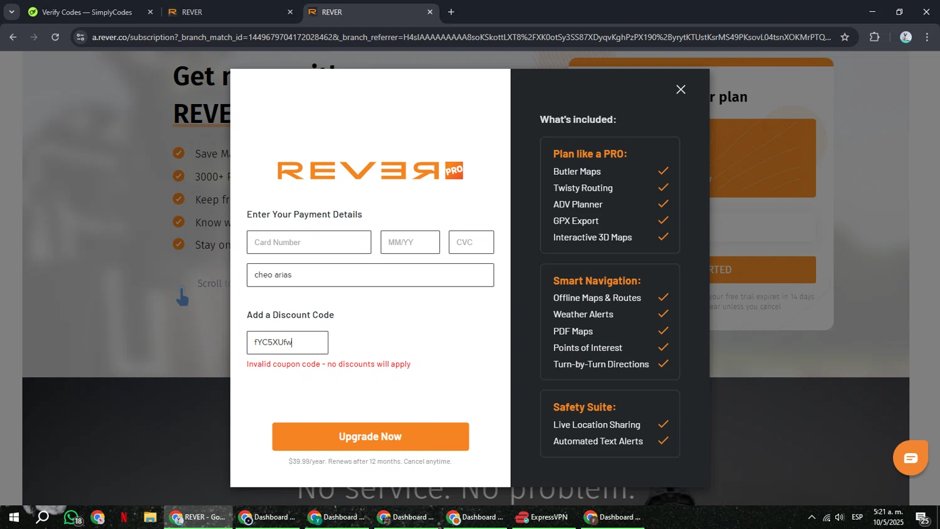Click the Butler Maps checkmark
Image resolution: width=940 pixels, height=529 pixels.
click(x=663, y=171)
